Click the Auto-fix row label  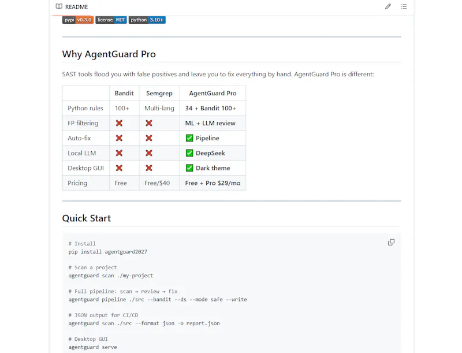tap(79, 138)
